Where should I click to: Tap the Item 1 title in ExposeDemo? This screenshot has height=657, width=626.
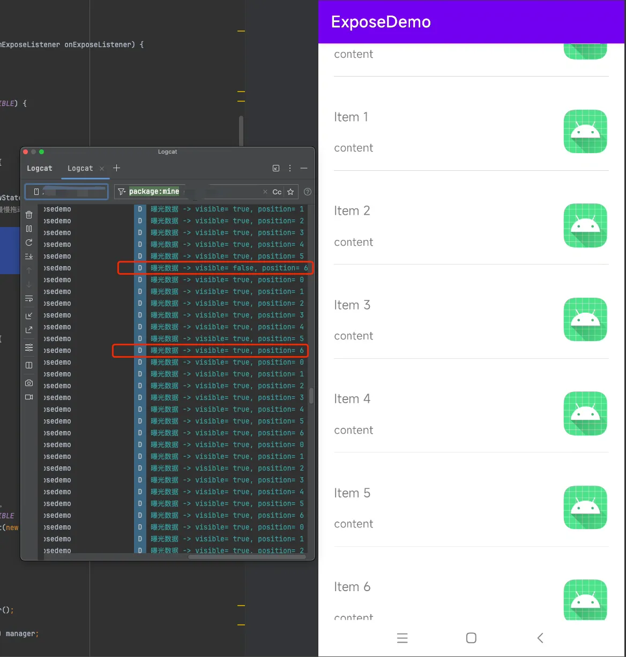point(351,117)
